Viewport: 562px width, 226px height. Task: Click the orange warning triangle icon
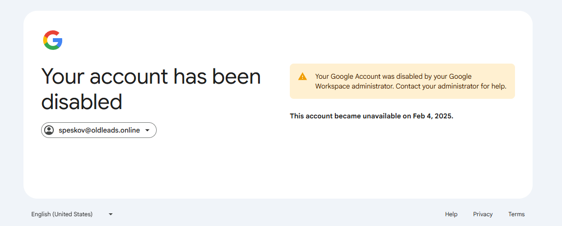[303, 76]
